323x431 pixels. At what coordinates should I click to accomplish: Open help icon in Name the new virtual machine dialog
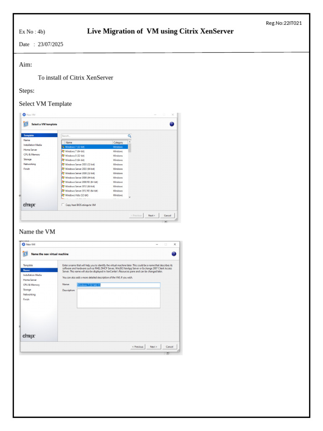coord(174,254)
